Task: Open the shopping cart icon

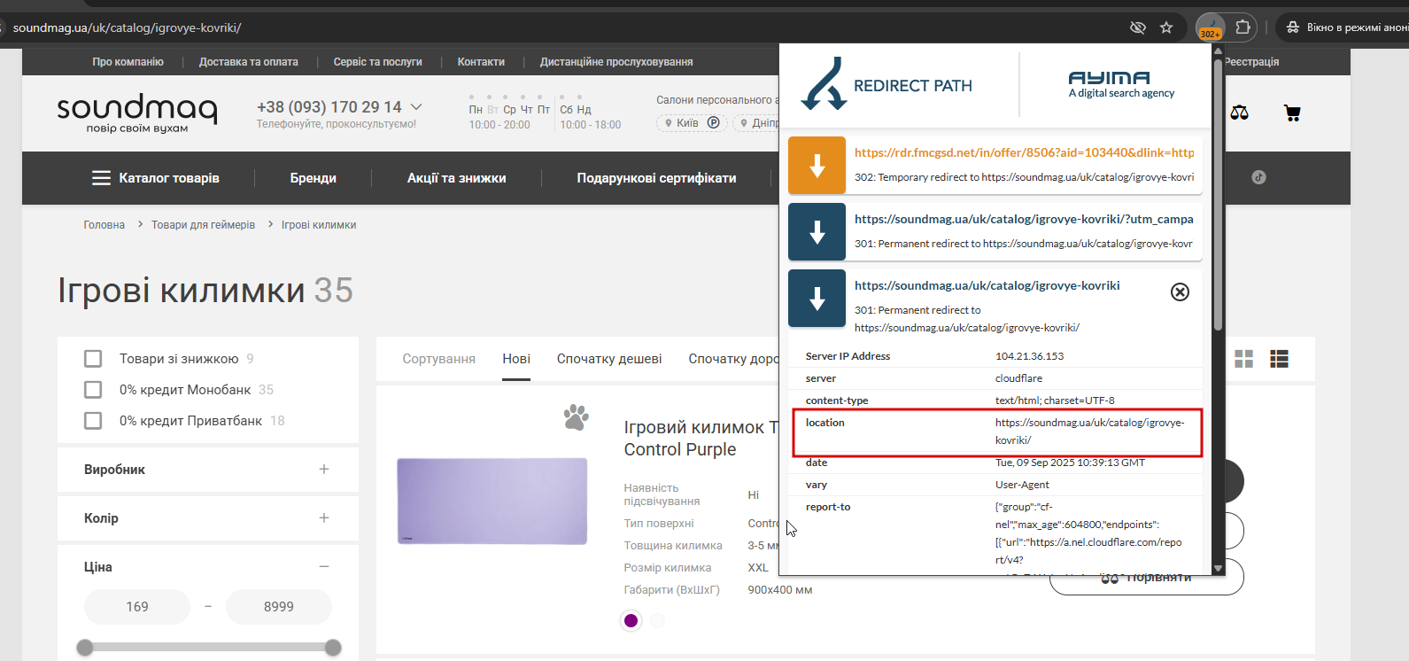Action: click(1293, 113)
